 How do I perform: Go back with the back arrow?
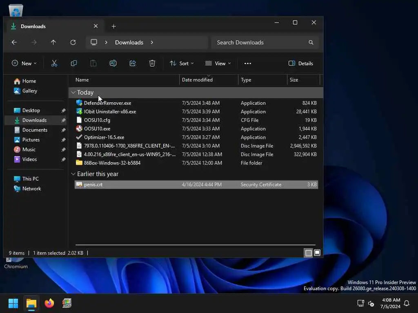pyautogui.click(x=14, y=42)
